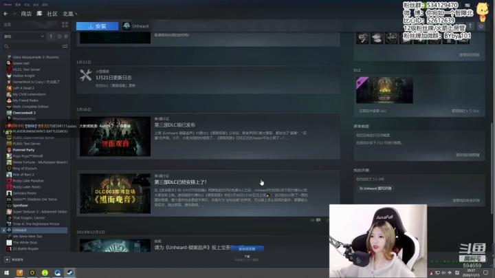
Task: Click the Unheard game icon in header
Action: tap(126, 26)
